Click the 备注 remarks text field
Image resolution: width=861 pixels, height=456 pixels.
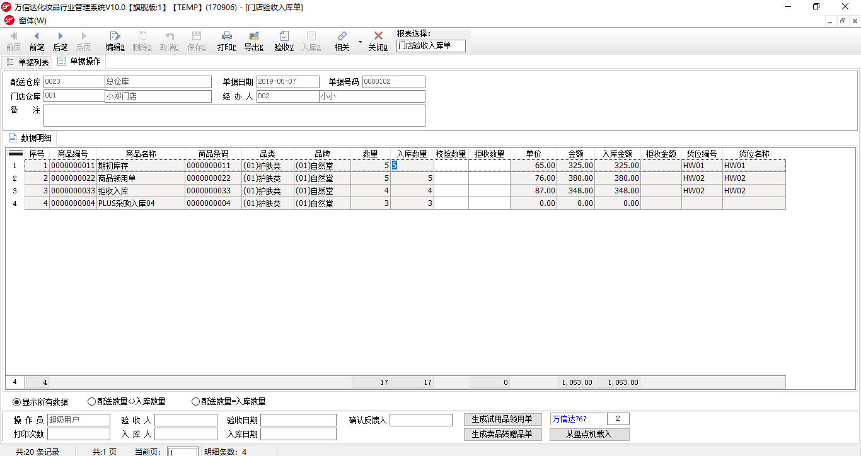[x=234, y=115]
